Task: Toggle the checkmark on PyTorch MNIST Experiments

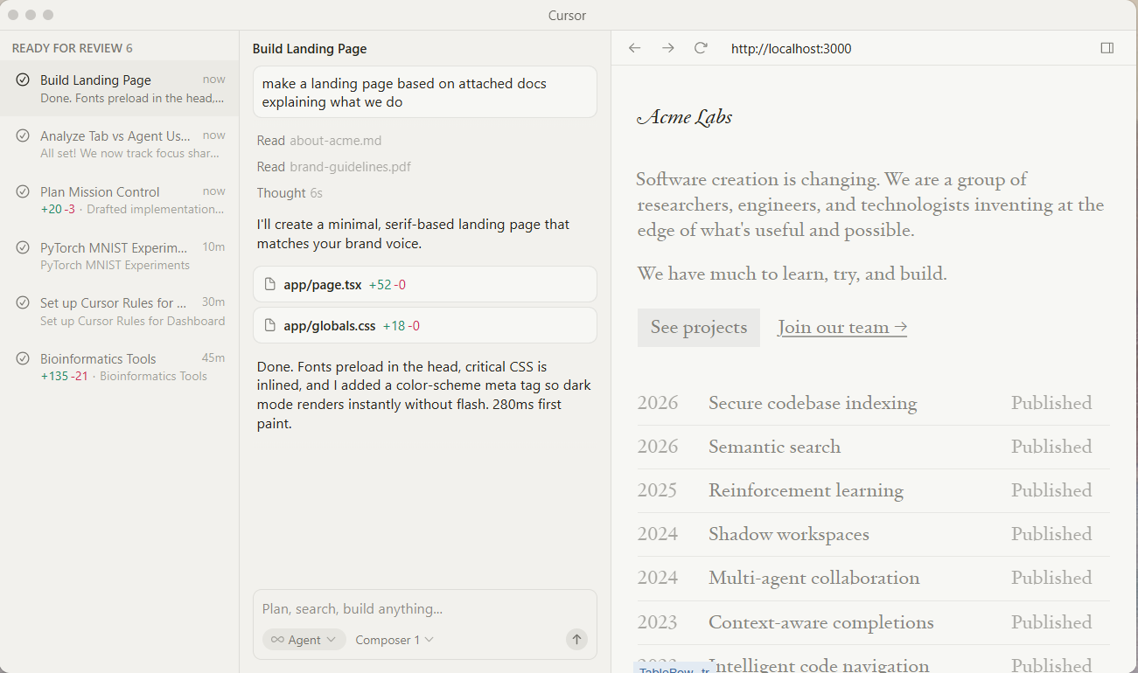Action: pos(21,247)
